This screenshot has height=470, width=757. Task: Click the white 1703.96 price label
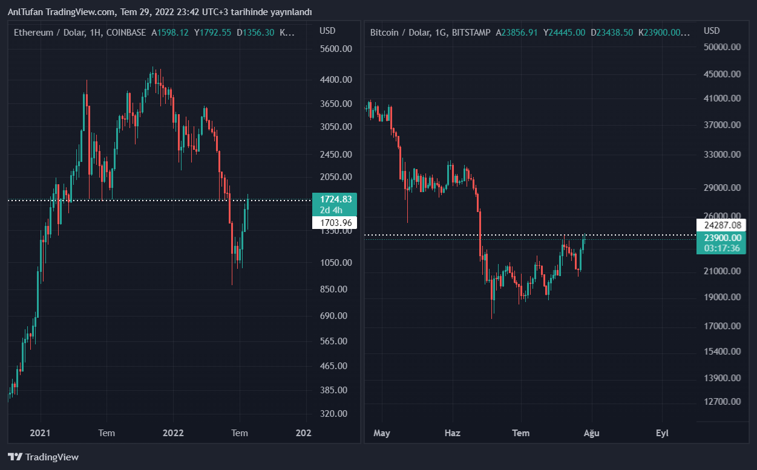(x=334, y=223)
